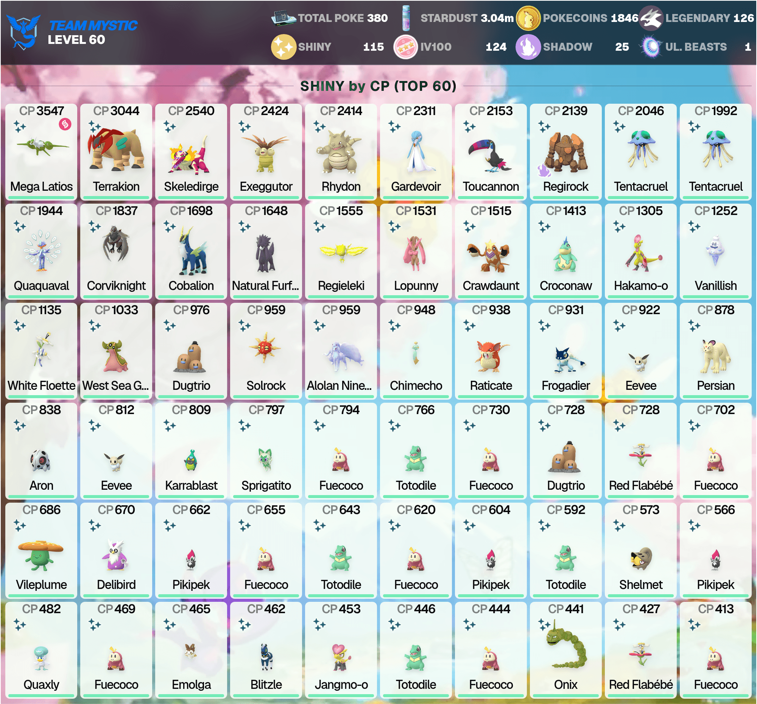Image resolution: width=757 pixels, height=704 pixels.
Task: Click the shiny sparkle on Vanillish's card
Action: pos(694,227)
